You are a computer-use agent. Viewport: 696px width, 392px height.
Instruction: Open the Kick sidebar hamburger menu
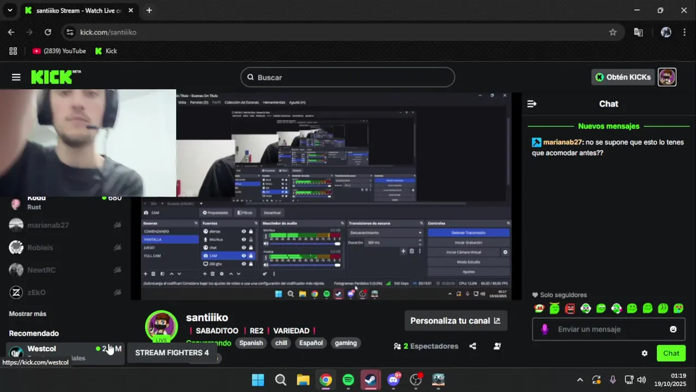coord(16,77)
